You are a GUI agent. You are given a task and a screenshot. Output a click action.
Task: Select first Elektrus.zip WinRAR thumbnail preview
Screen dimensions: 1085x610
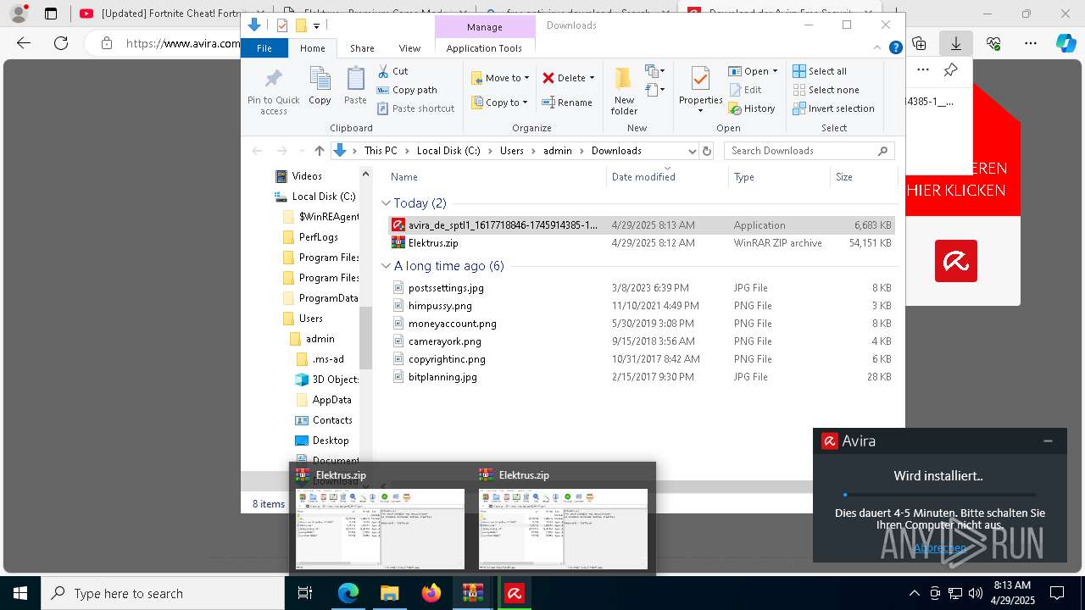pos(380,529)
